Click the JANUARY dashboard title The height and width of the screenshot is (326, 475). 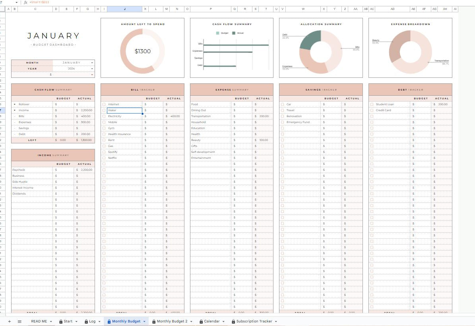(x=53, y=36)
